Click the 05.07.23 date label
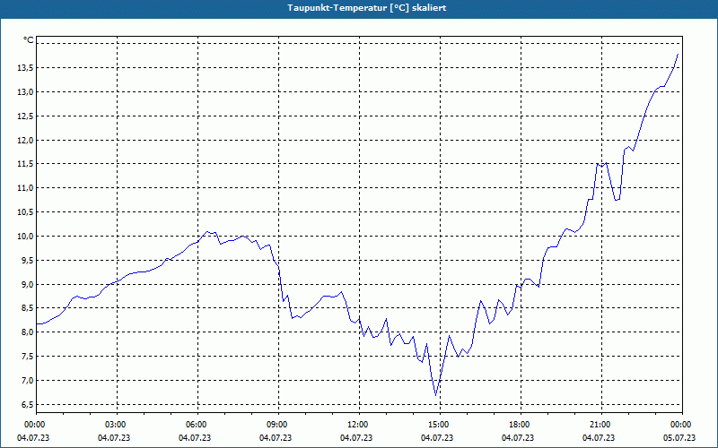The width and height of the screenshot is (718, 448). (679, 438)
